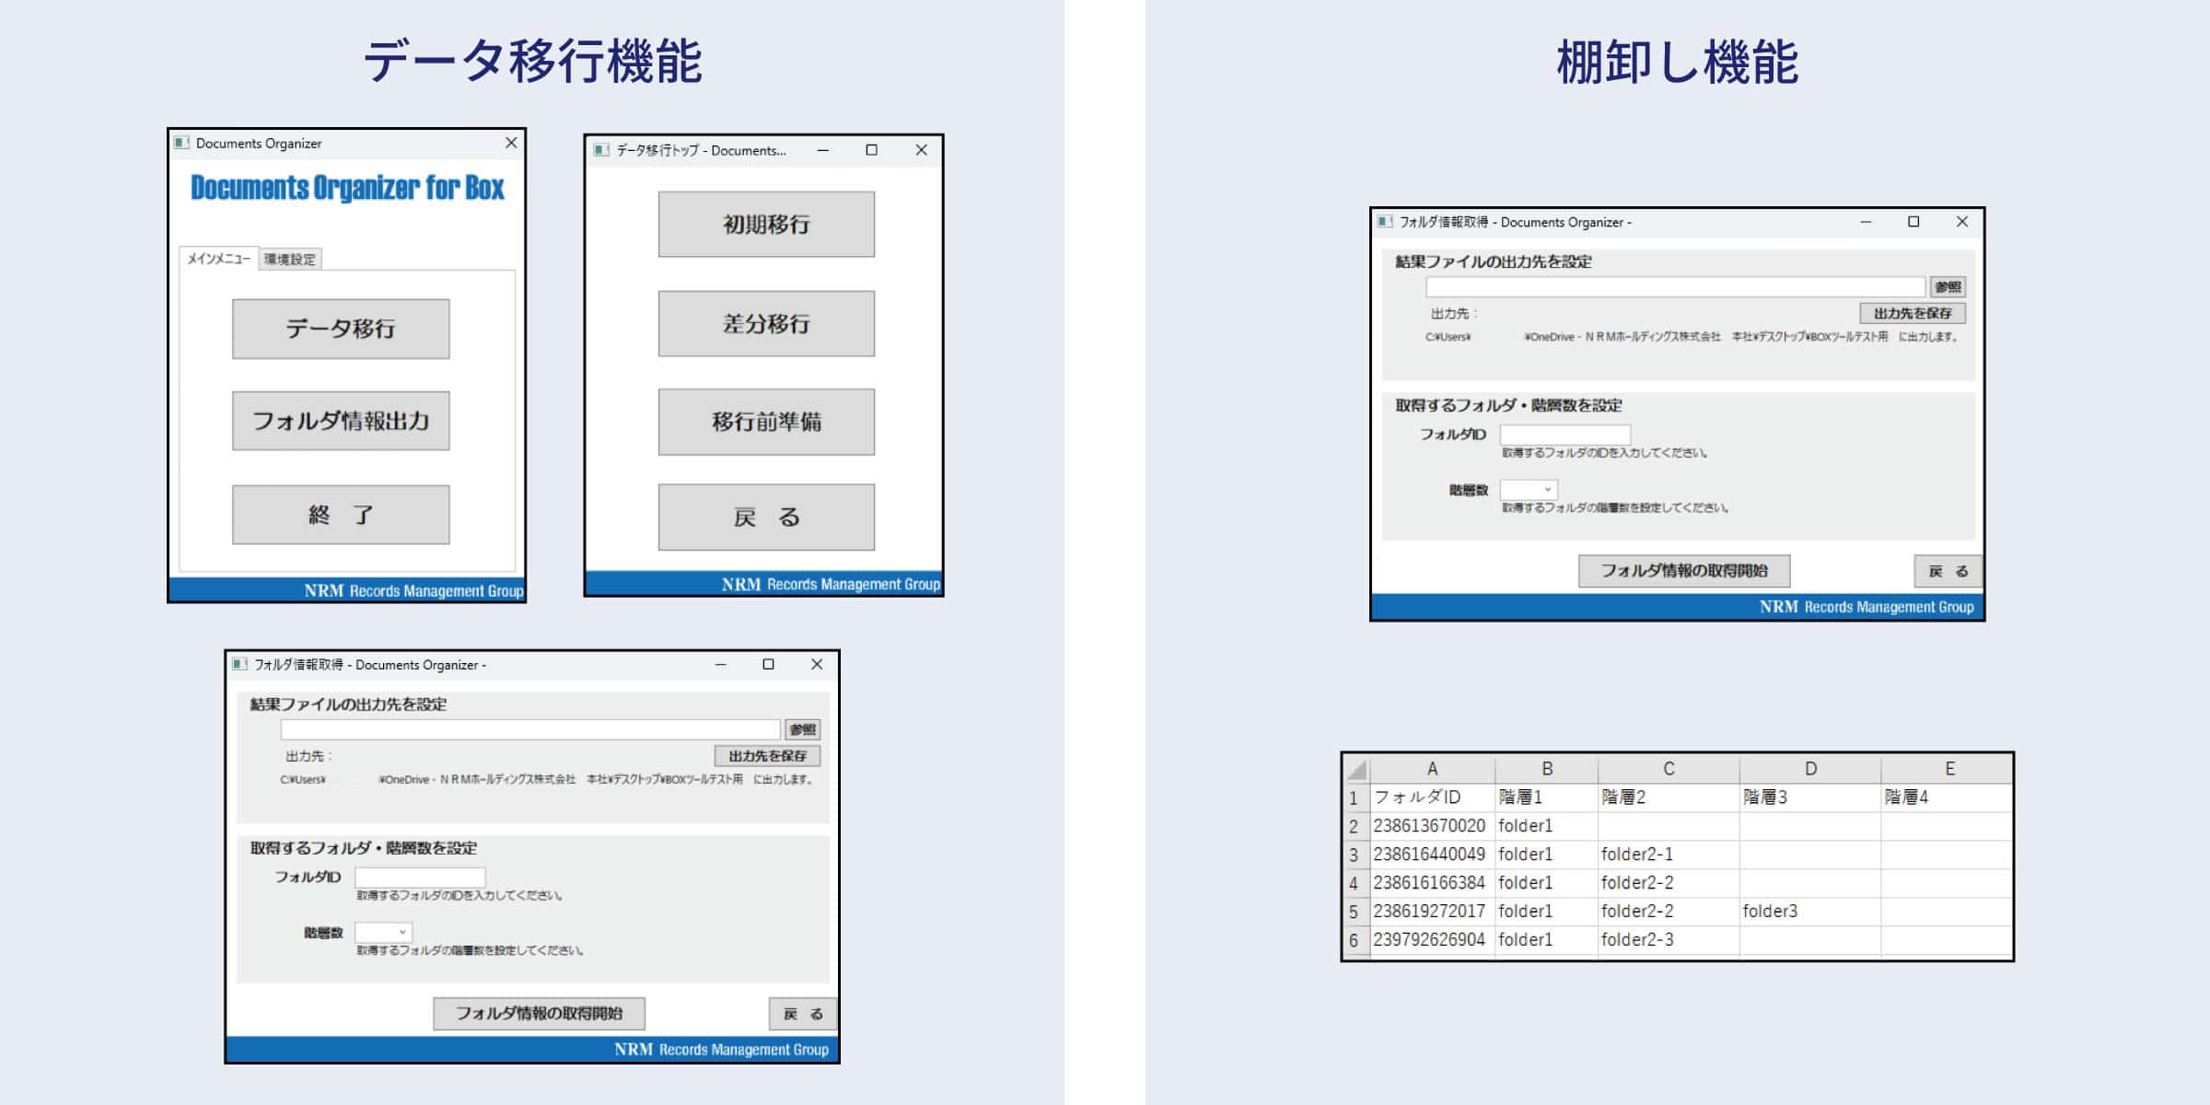Screen dimensions: 2210x1105
Task: Switch to the 環境設定 tab
Action: click(x=289, y=259)
